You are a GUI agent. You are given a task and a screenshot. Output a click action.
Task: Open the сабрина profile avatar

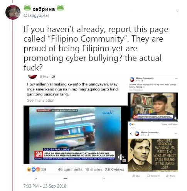click(x=13, y=12)
